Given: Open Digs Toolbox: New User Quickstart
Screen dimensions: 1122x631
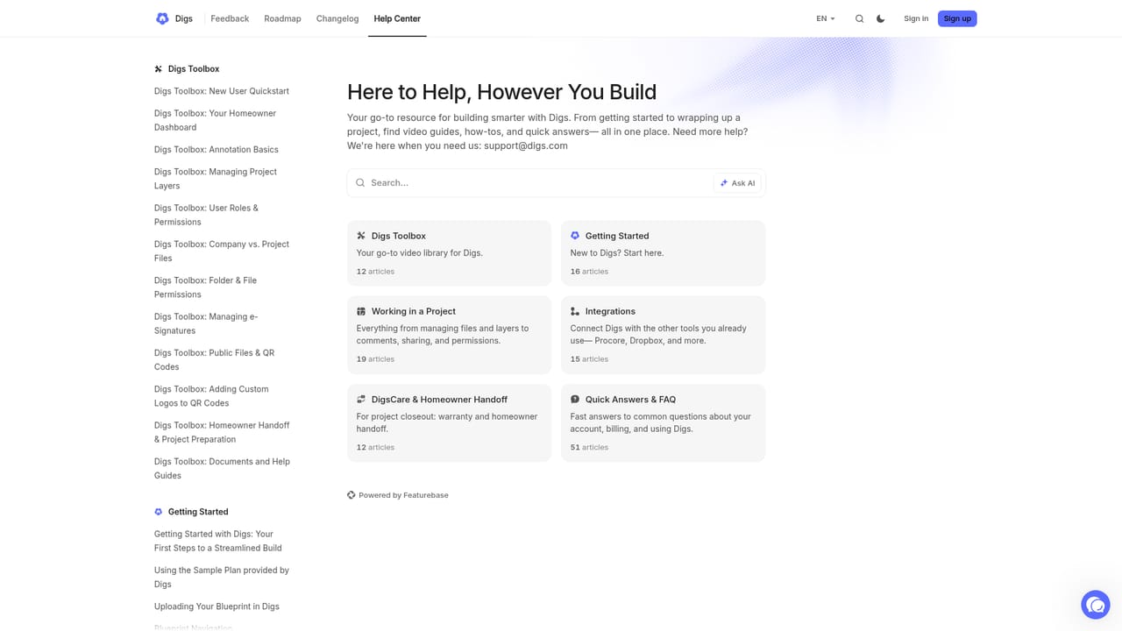Looking at the screenshot, I should coord(222,91).
